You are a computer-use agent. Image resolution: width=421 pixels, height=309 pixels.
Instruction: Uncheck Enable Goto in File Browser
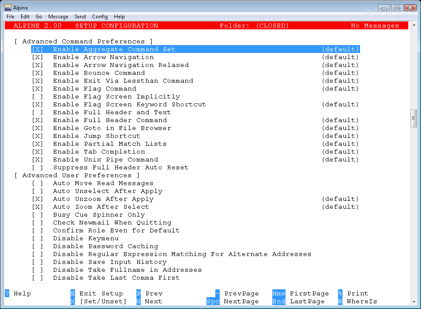[x=37, y=128]
